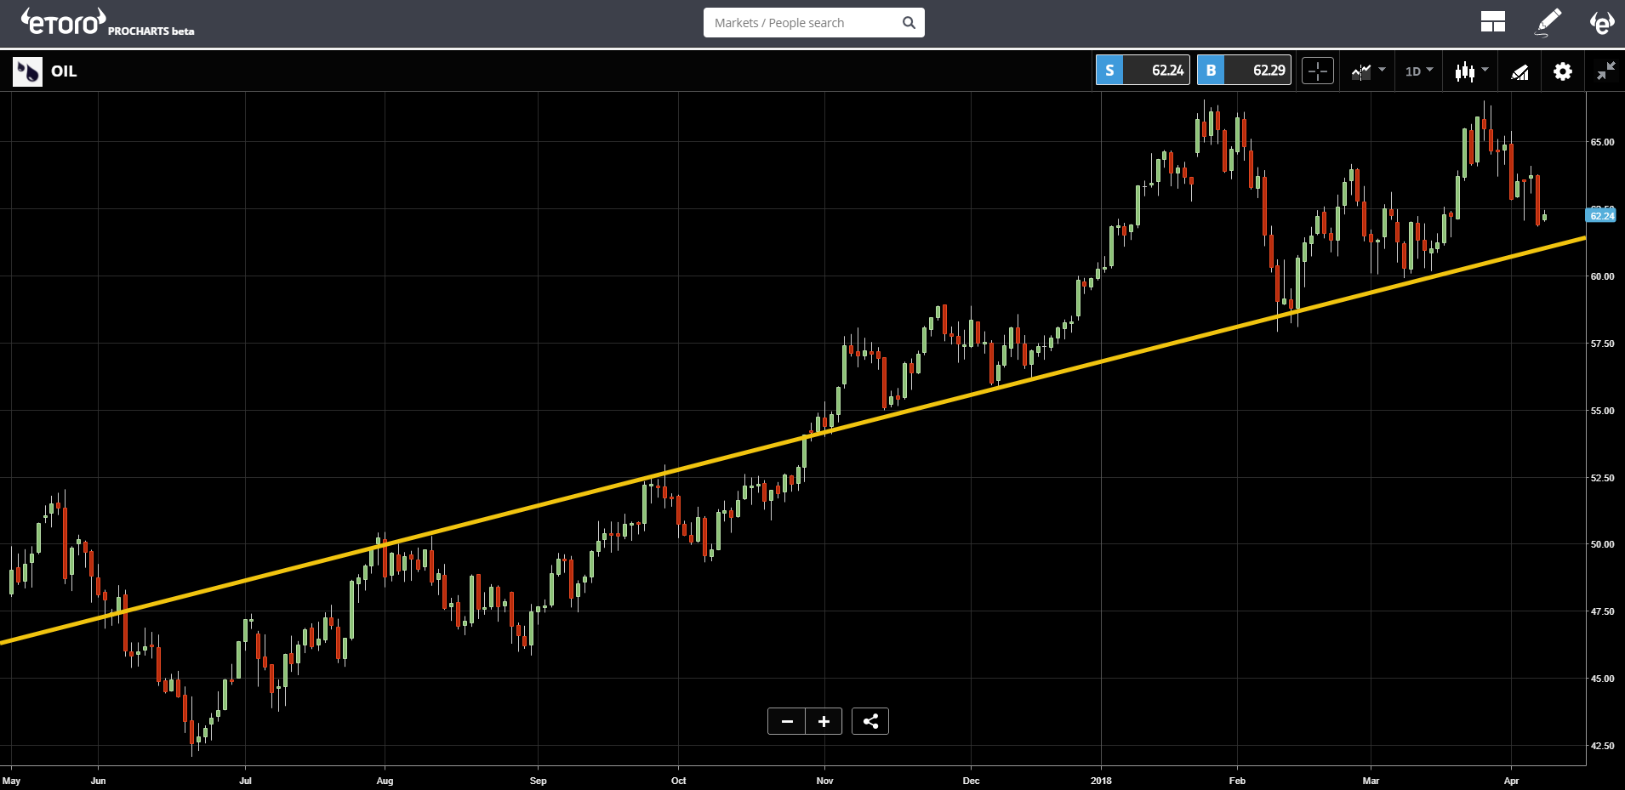Zoom out the chart with minus button
Image resolution: width=1625 pixels, height=790 pixels.
click(787, 721)
